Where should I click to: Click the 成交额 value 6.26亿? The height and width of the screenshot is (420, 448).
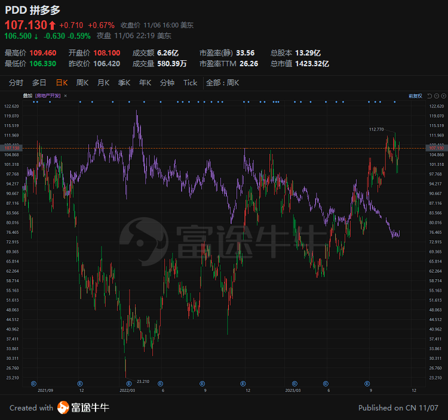pos(168,53)
